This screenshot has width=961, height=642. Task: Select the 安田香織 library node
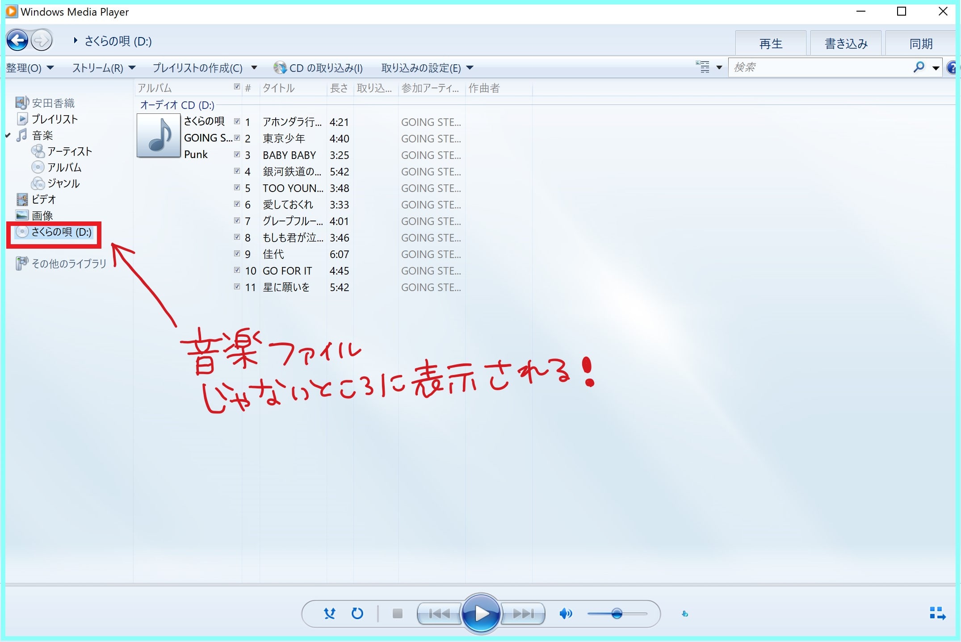[45, 103]
